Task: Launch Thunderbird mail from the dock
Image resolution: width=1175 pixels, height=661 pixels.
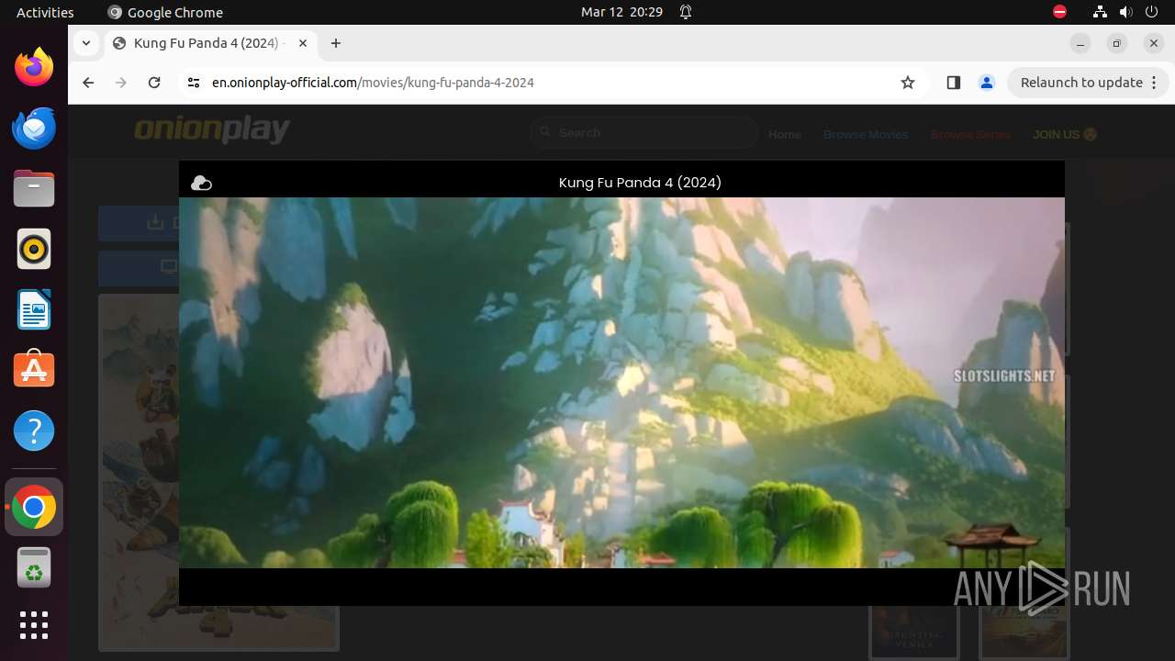Action: 34,128
